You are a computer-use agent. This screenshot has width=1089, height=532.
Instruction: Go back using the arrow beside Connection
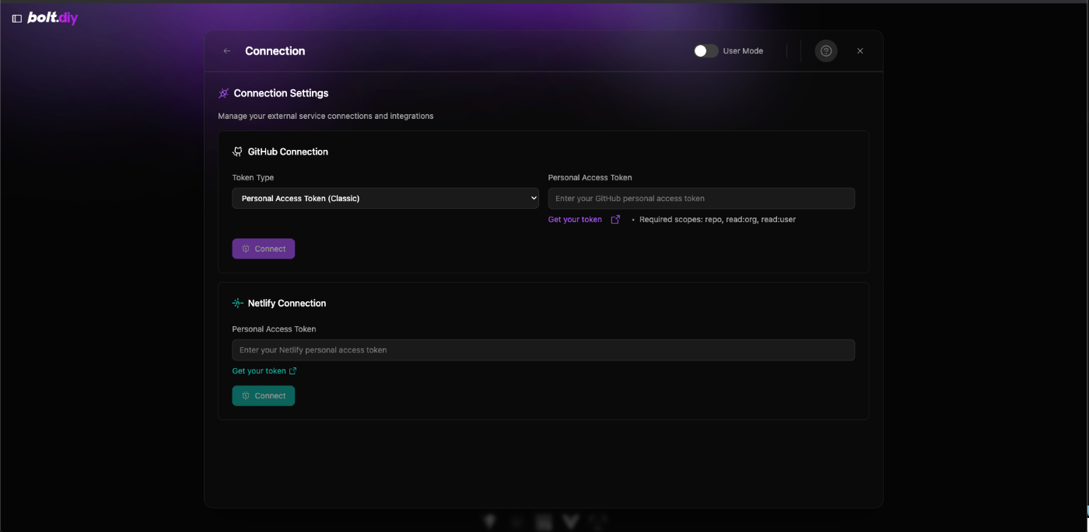coord(227,51)
